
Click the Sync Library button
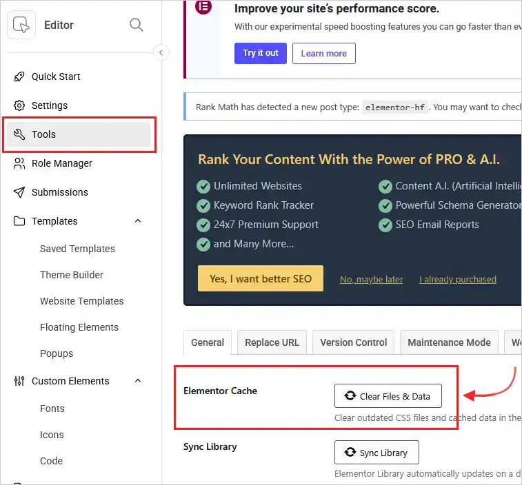377,453
